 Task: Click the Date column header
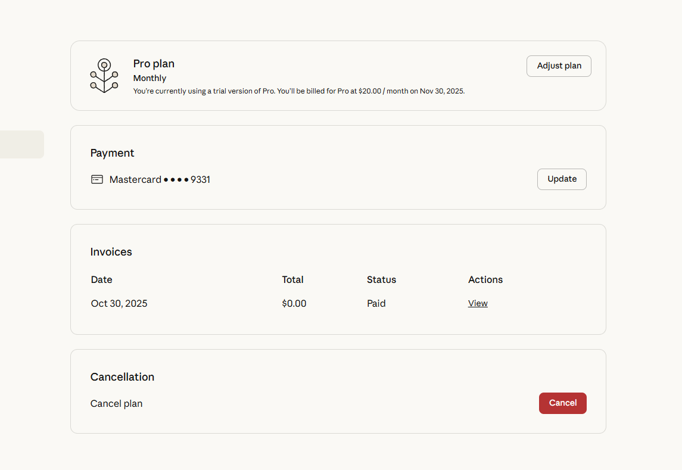101,280
